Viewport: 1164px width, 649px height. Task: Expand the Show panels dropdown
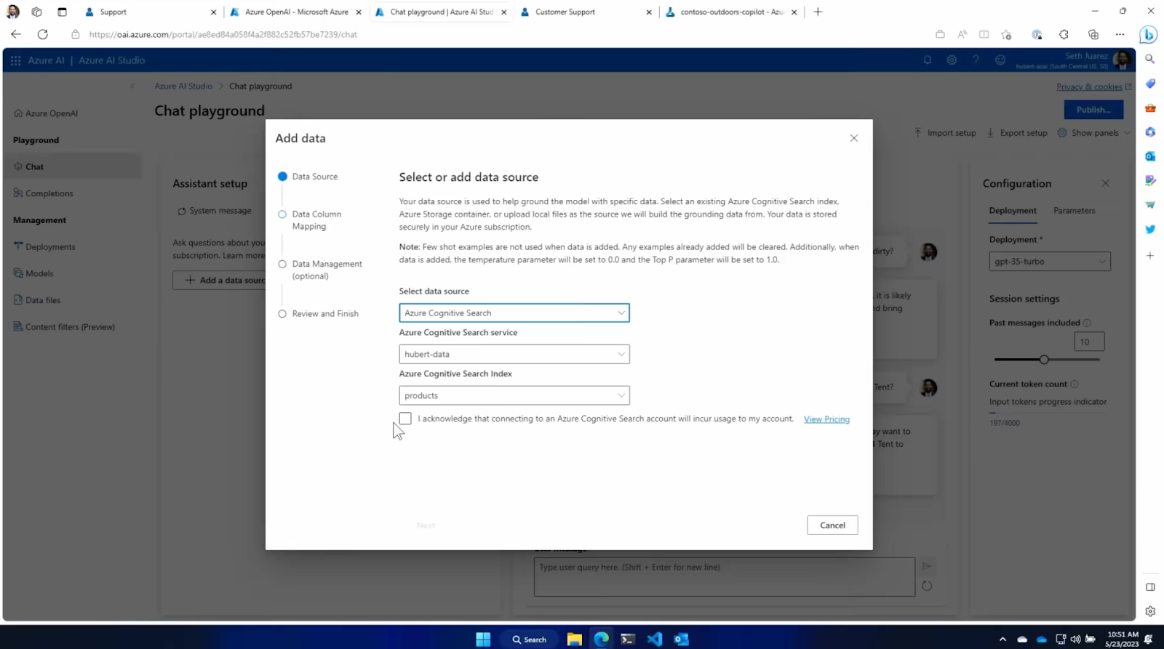point(1094,133)
